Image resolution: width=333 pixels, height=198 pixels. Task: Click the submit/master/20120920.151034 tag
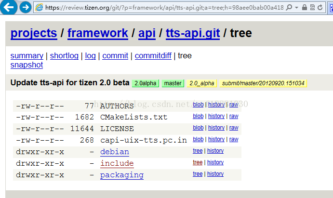(263, 83)
